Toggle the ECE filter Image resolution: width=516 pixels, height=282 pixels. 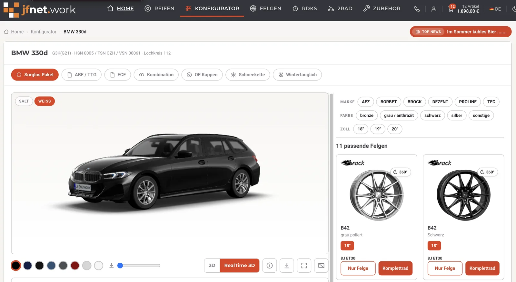point(118,75)
